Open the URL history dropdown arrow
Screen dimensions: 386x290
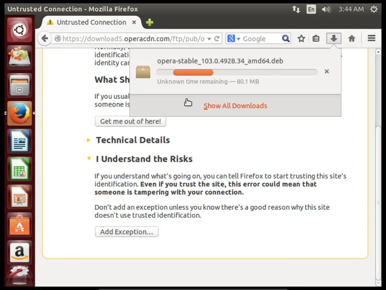click(209, 39)
